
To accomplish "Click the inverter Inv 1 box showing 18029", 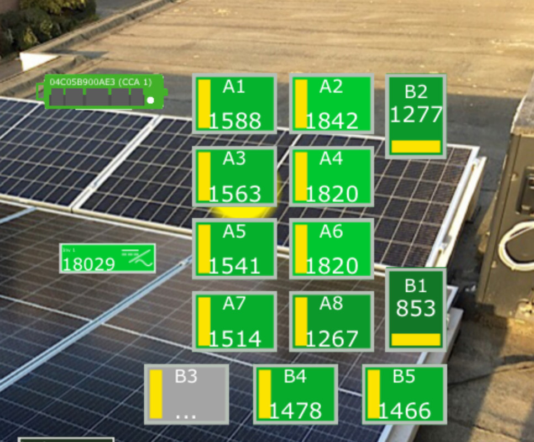I will (108, 258).
